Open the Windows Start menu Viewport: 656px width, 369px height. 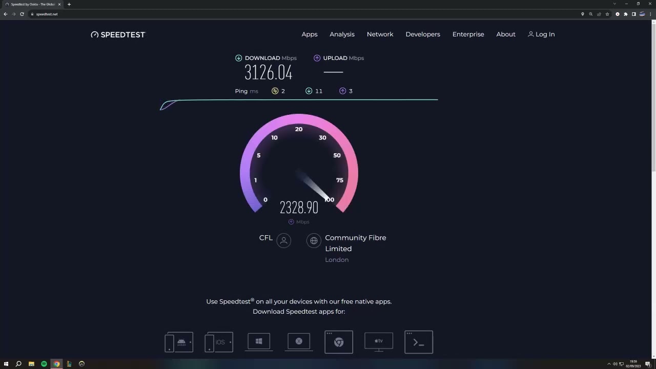[6, 364]
